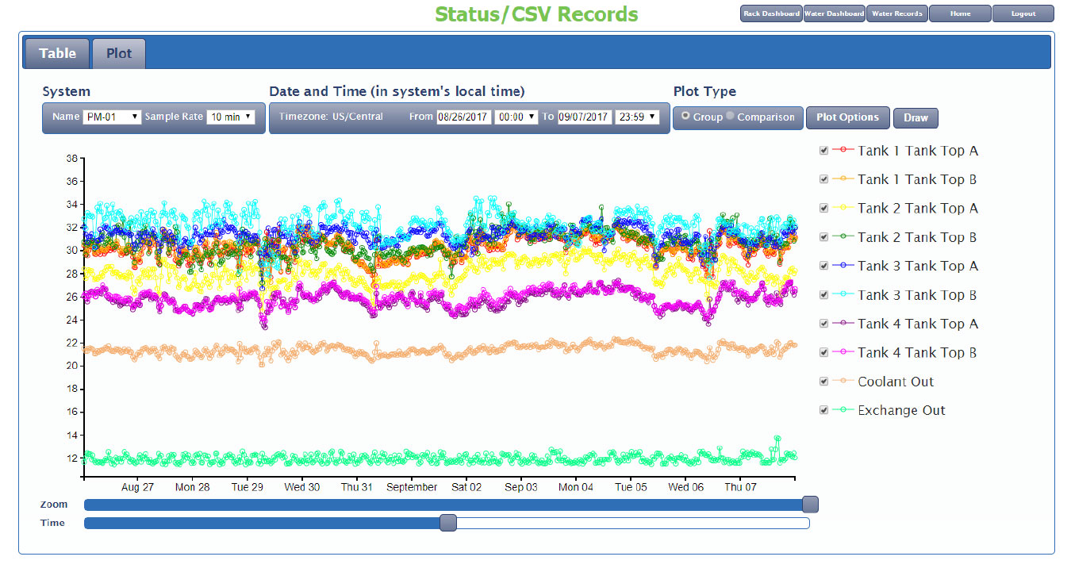Click the 'Exchange Out' legend label

(x=901, y=410)
